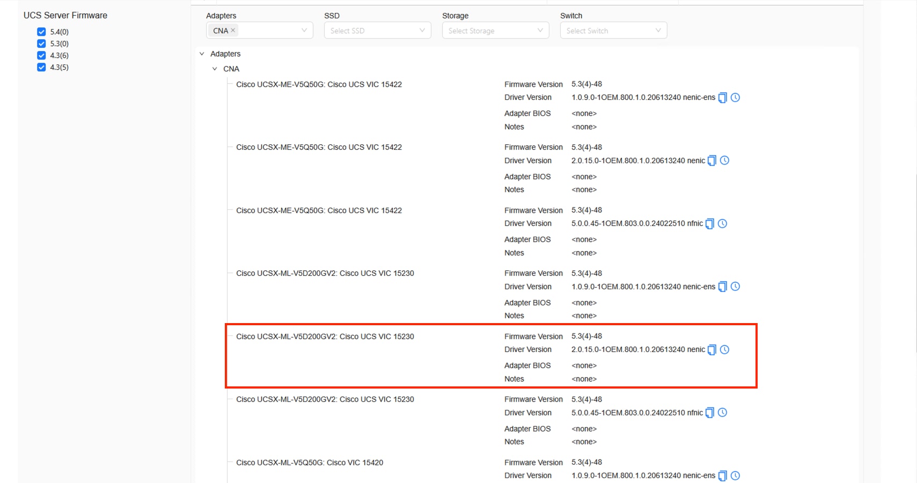Open history for VIC 15230 nfnic driver entry
This screenshot has height=483, width=917.
click(723, 412)
